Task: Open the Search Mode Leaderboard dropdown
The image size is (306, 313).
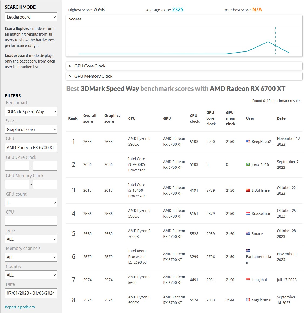Action: click(x=31, y=17)
